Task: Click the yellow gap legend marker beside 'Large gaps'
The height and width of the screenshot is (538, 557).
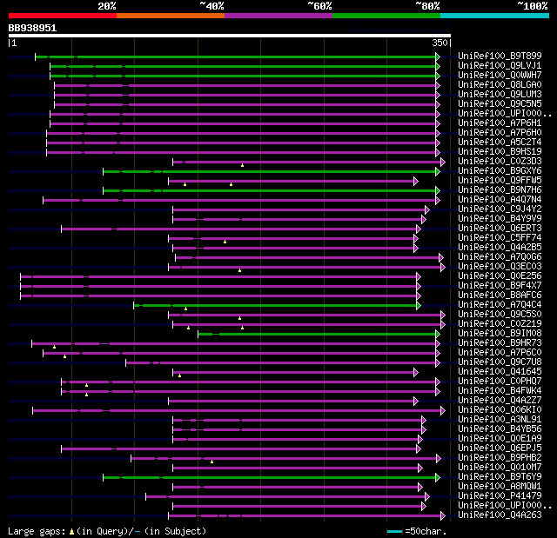Action: coord(71,532)
